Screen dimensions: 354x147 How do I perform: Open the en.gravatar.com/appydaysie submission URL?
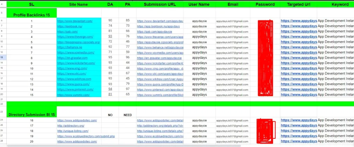(159, 58)
